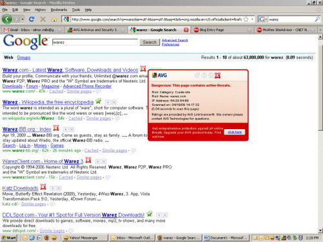The width and height of the screenshot is (323, 242).
Task: Click the AVG danger icon next to Warez-BB.org result
Action: (x=56, y=128)
